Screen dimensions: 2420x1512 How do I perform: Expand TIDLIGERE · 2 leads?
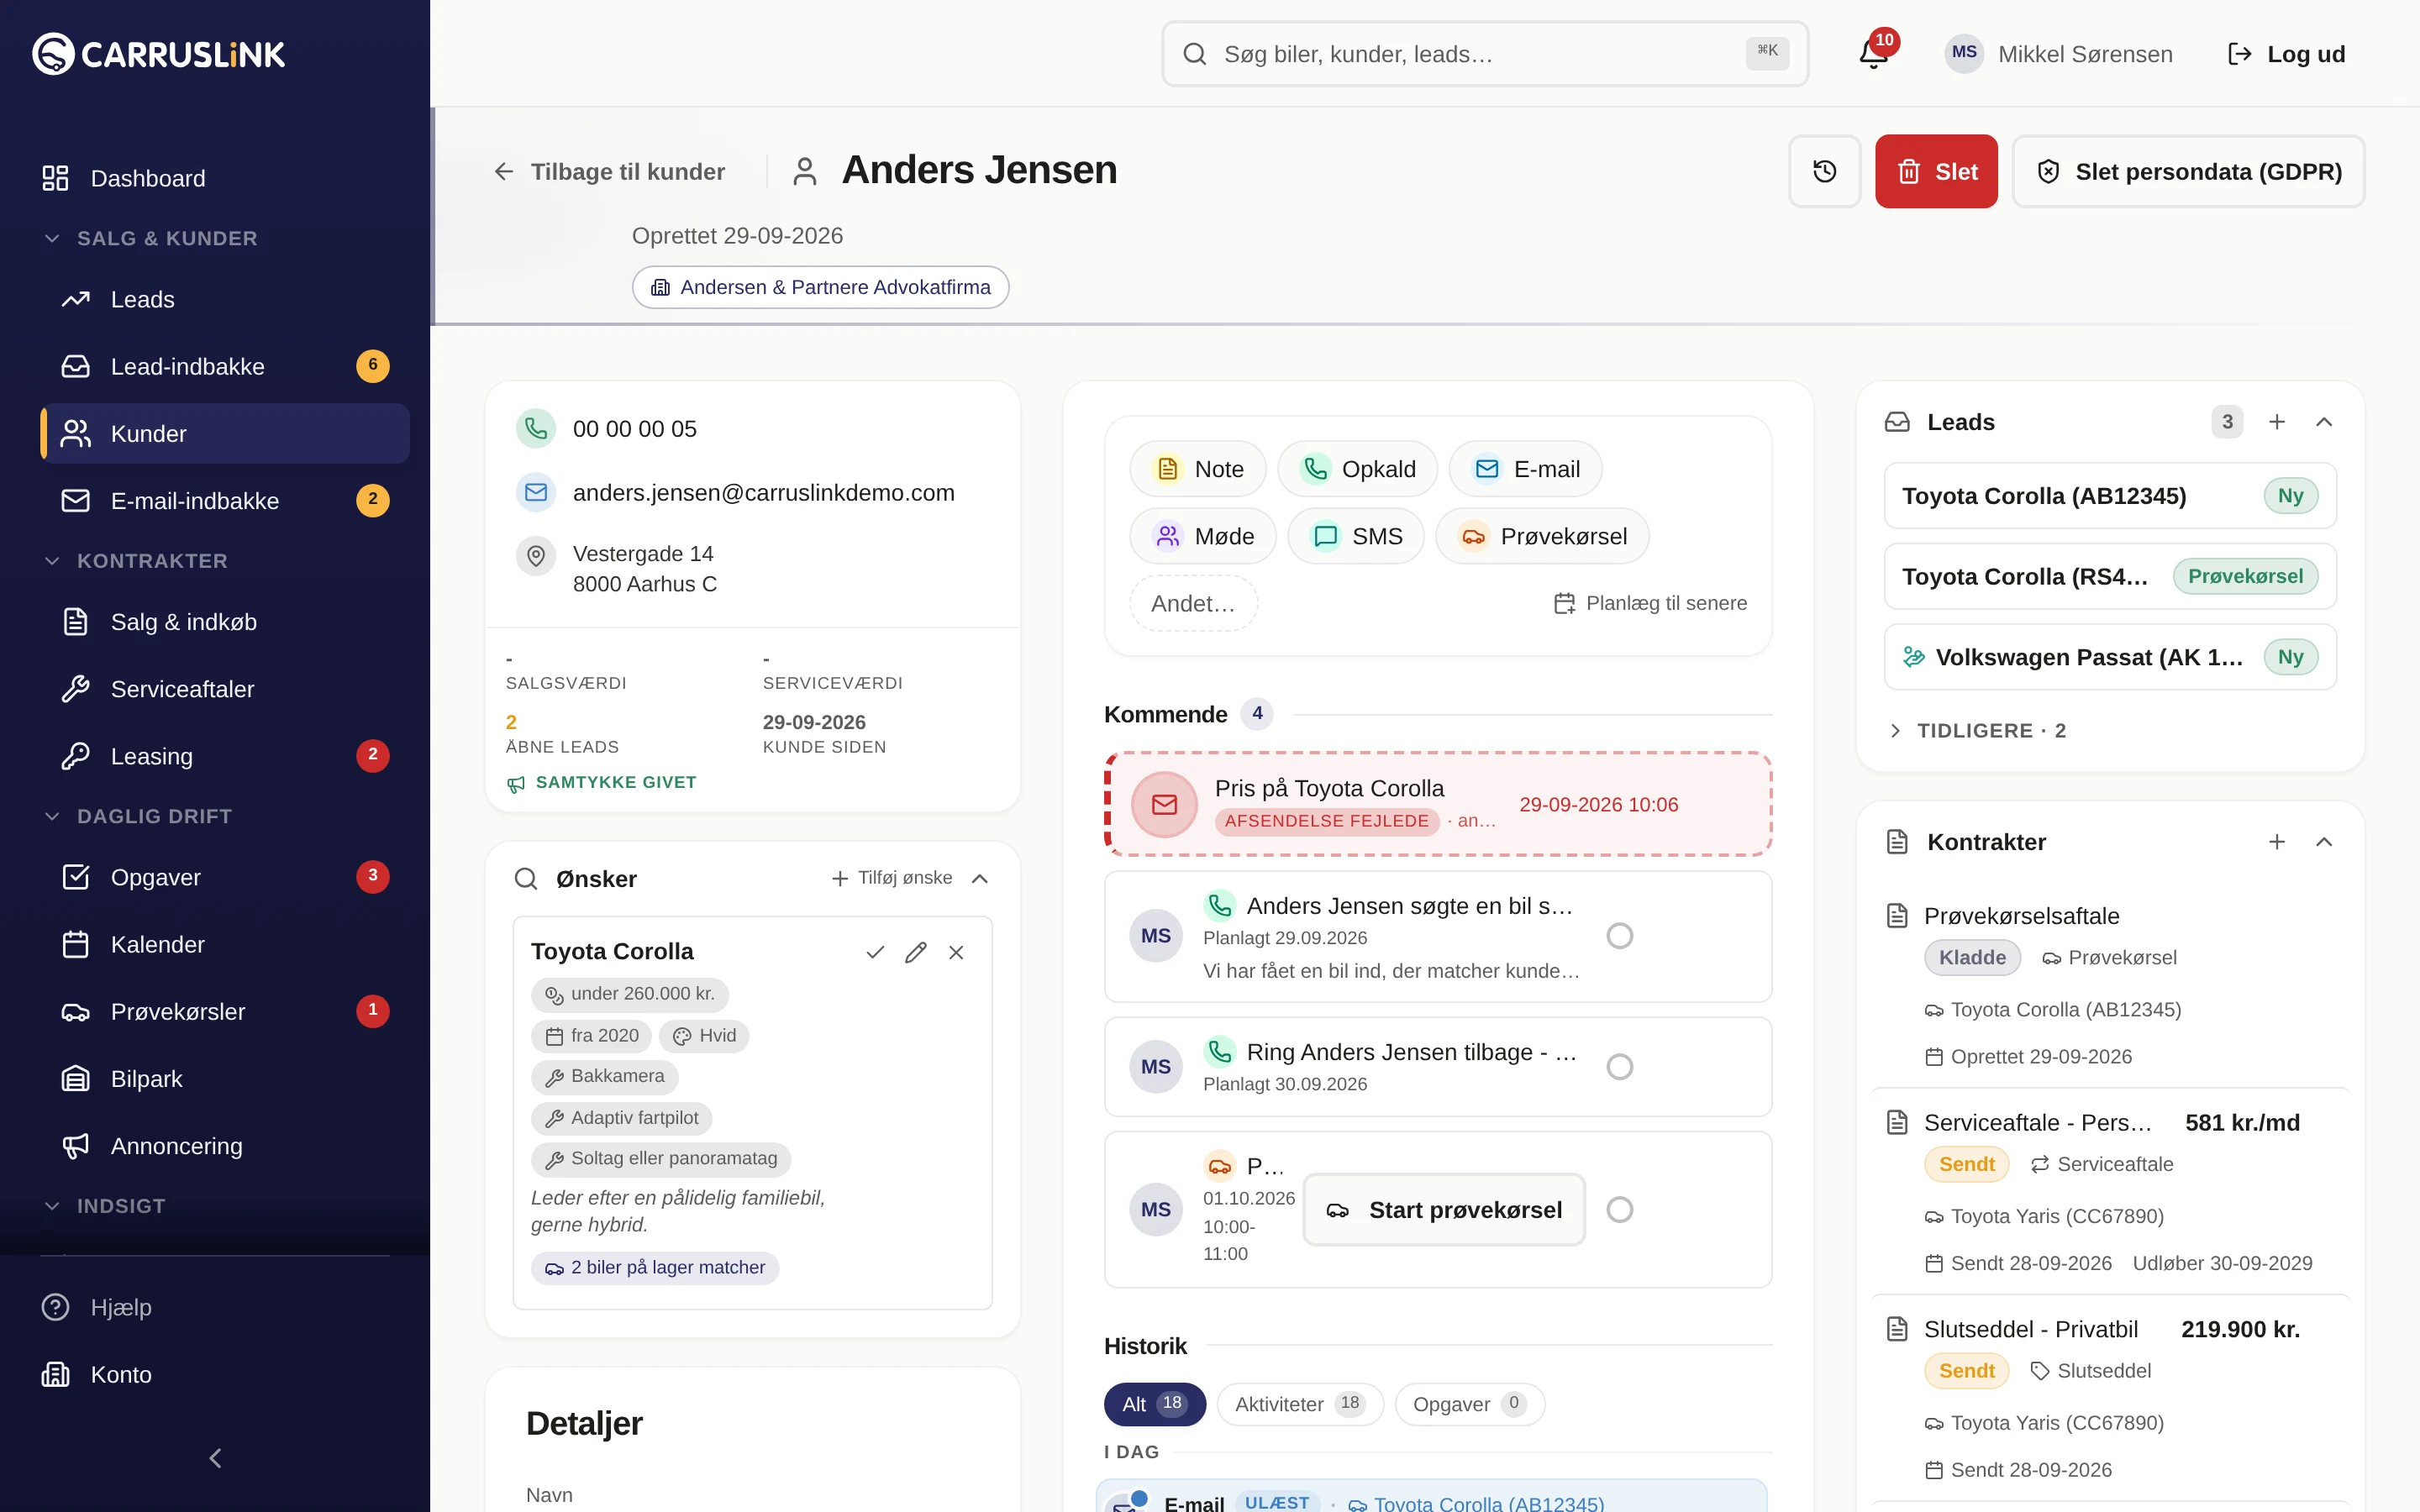pos(1977,731)
